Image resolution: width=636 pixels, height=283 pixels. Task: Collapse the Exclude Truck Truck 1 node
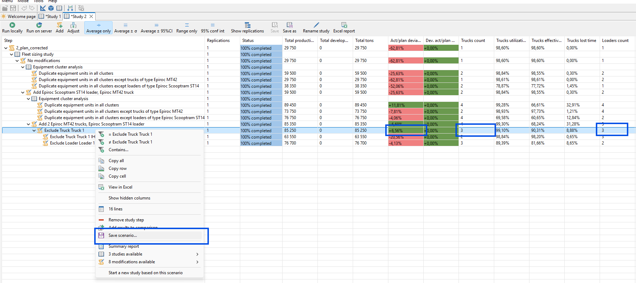[34, 130]
